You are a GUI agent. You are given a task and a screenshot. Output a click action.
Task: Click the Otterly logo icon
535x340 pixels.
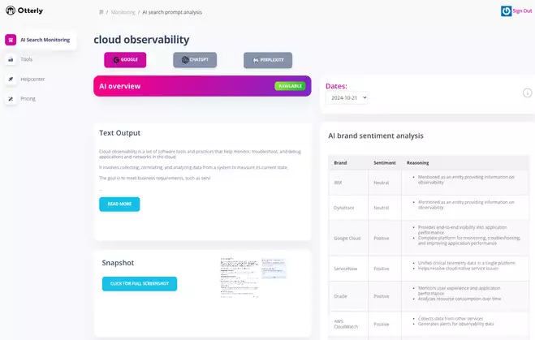point(11,11)
